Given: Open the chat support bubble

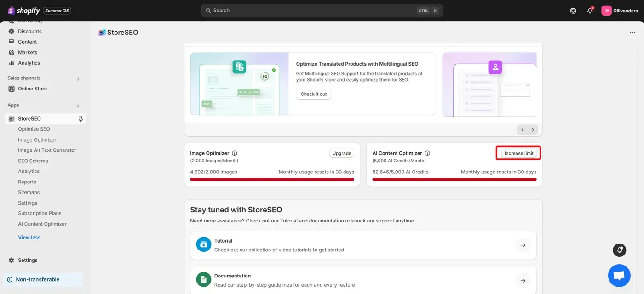Looking at the screenshot, I should point(619,276).
